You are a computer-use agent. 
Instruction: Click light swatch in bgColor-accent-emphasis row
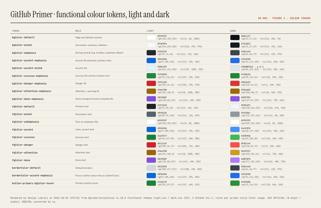click(151, 60)
